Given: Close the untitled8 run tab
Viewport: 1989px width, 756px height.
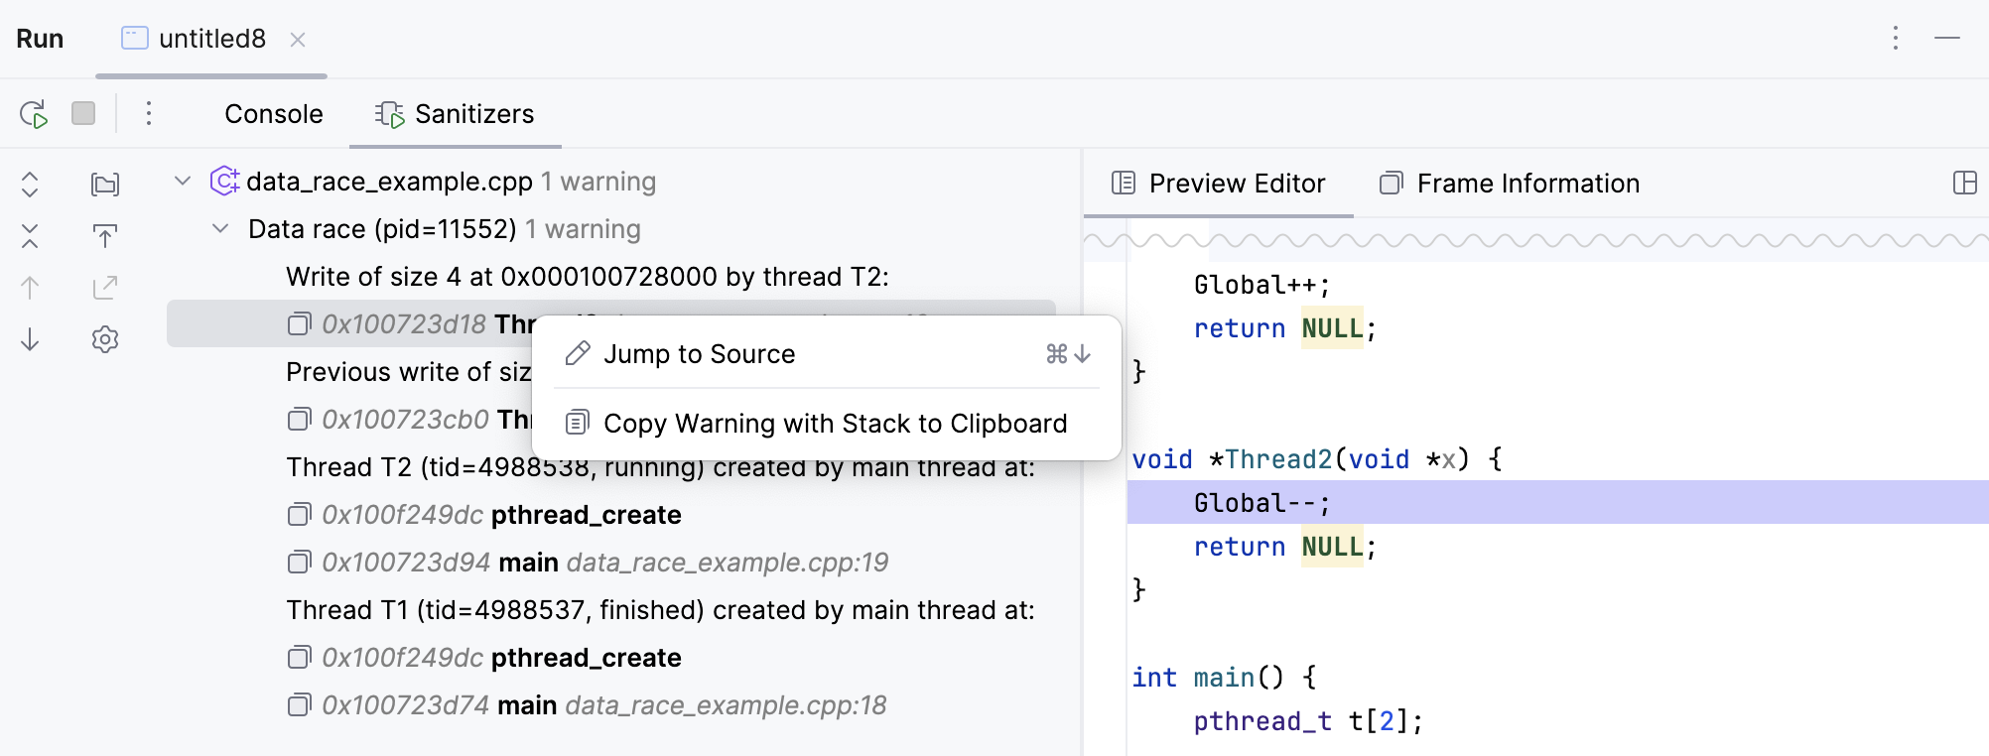Looking at the screenshot, I should click(298, 40).
